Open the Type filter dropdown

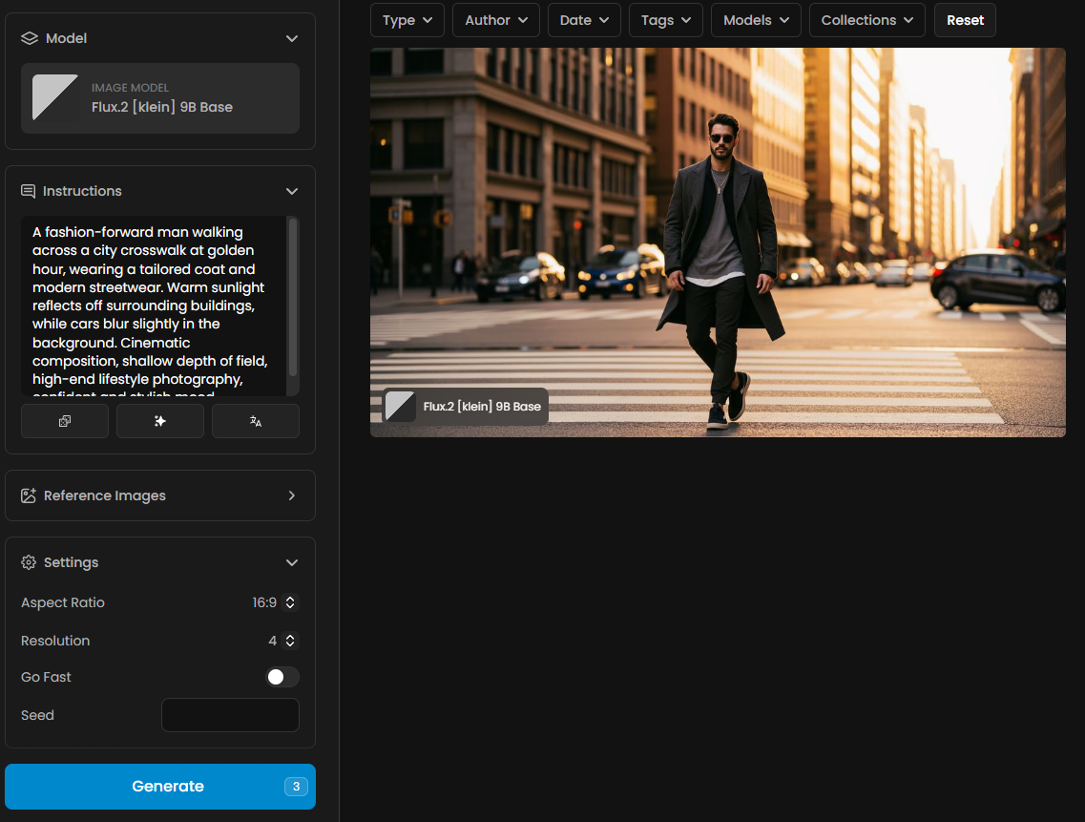point(407,20)
